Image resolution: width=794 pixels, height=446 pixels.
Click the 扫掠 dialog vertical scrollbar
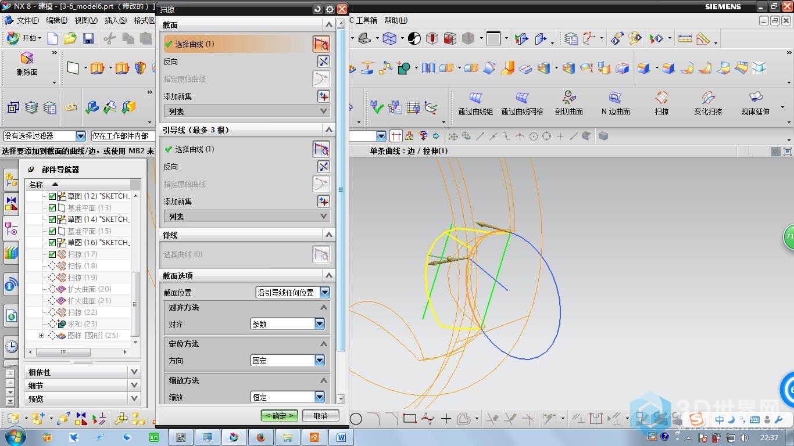[x=341, y=190]
